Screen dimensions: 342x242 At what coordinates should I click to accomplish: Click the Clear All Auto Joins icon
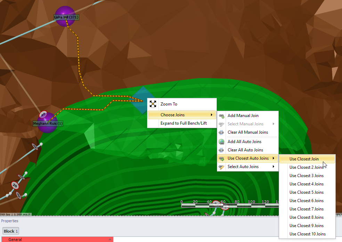221,150
